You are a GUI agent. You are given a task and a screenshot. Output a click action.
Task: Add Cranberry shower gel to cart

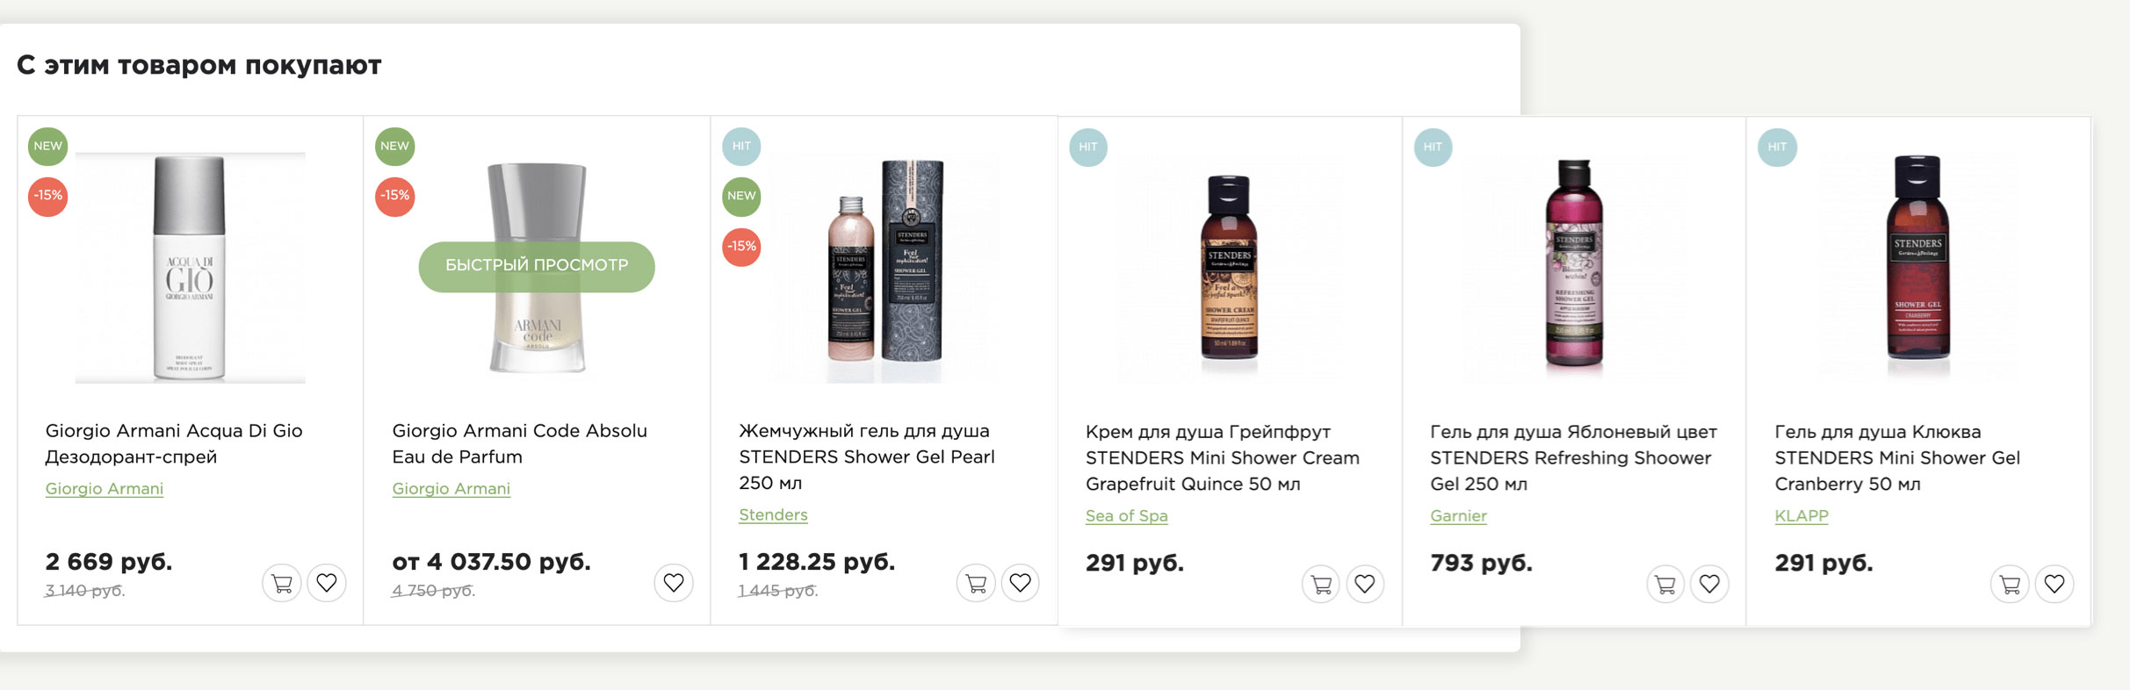point(2010,584)
